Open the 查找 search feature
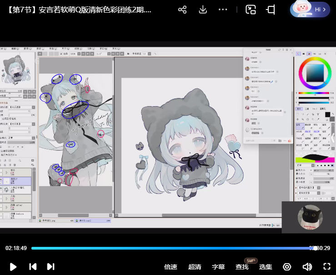The height and width of the screenshot is (275, 336). [x=242, y=267]
